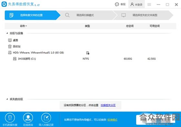
Task: Click the recycle bin icon
Action: point(10,47)
